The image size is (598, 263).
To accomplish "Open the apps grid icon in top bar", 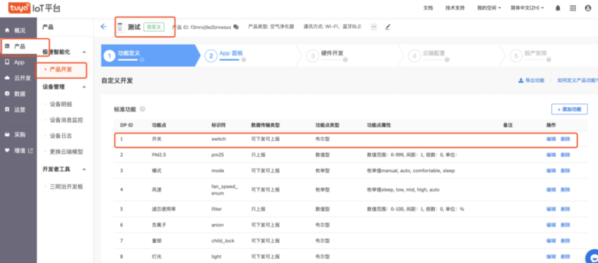I will [x=573, y=8].
